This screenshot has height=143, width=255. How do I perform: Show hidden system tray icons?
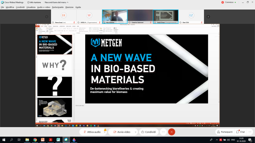[x=217, y=140]
